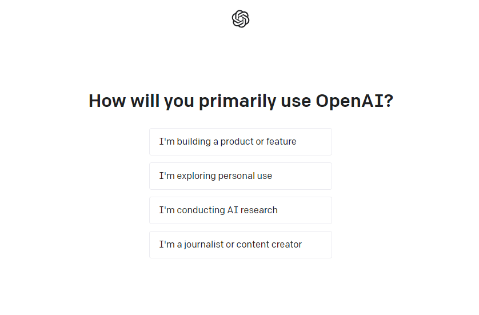Image resolution: width=479 pixels, height=315 pixels.
Task: Click the "How will you primarily use OpenAI?" heading
Action: [241, 101]
